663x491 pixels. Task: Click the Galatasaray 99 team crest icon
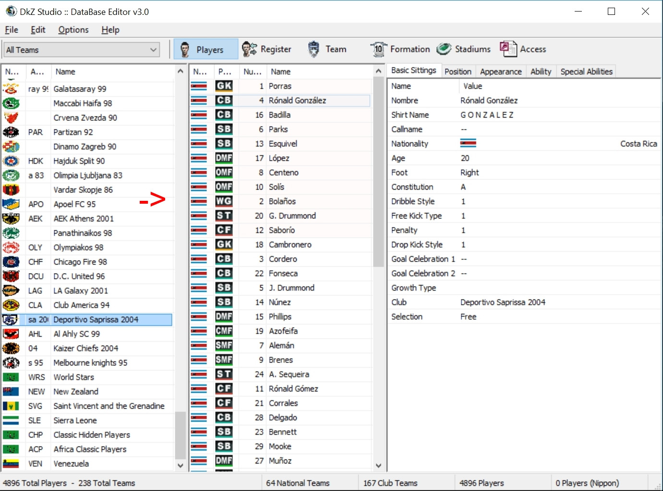click(x=11, y=89)
